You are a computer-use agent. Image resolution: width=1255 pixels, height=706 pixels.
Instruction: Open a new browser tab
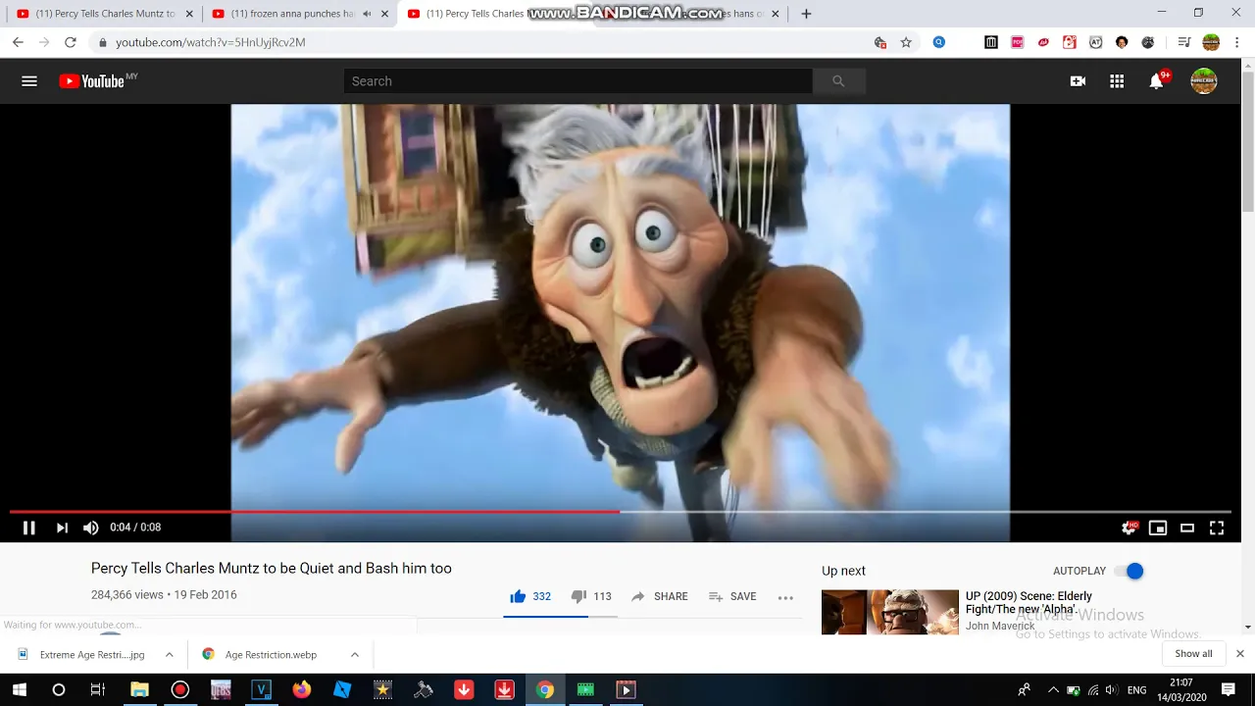coord(806,14)
